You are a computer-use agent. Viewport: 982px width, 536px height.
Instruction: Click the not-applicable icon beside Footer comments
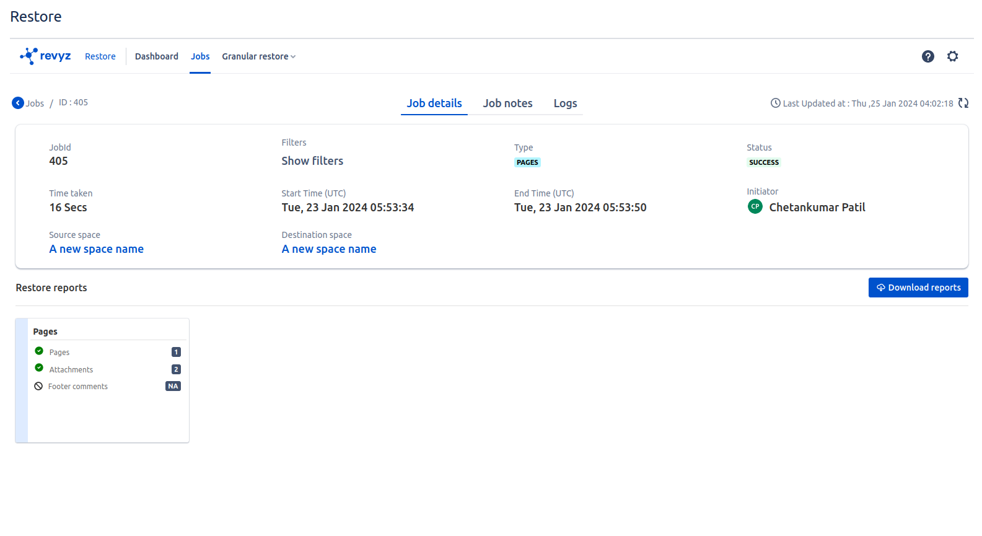[x=38, y=386]
